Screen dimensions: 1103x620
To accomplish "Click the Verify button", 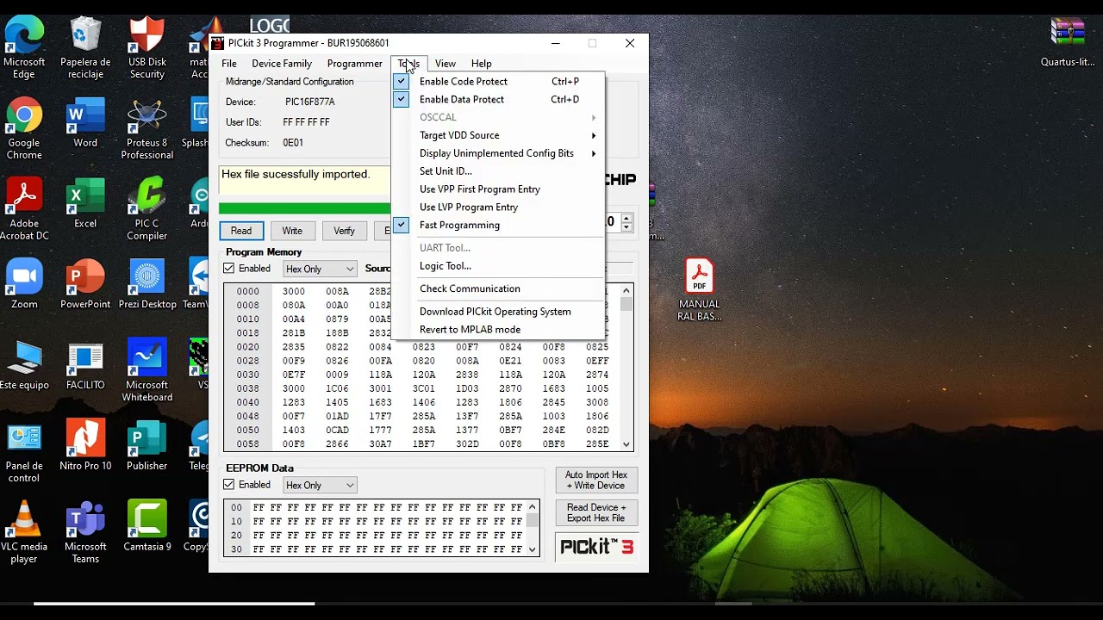I will [344, 231].
